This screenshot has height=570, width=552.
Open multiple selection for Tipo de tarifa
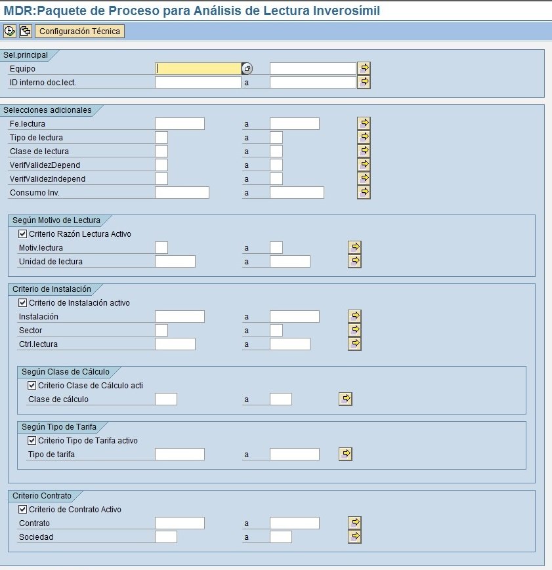[346, 454]
